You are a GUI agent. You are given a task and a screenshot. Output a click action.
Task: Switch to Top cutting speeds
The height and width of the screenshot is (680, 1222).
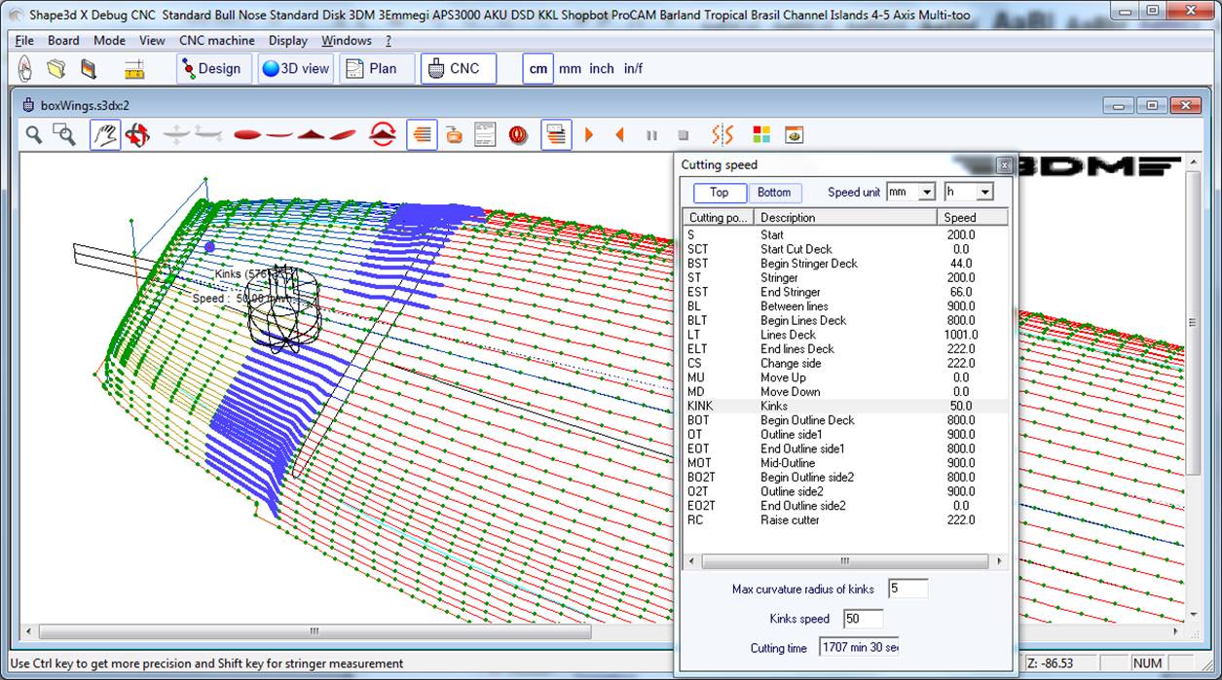tap(719, 193)
